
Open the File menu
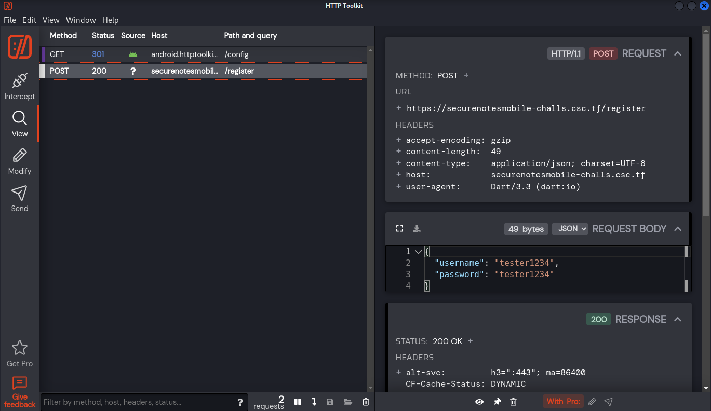coord(10,20)
